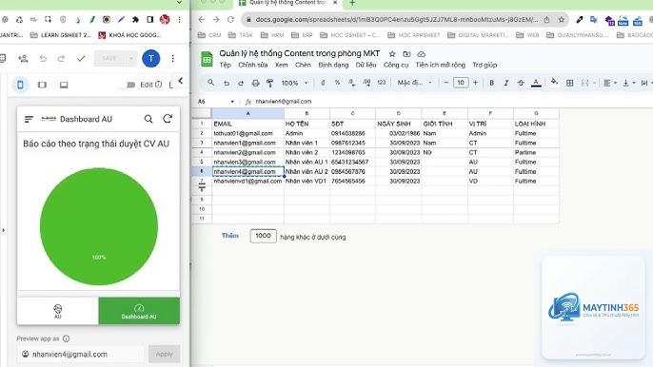Move the spreadsheet to a folder

pyautogui.click(x=406, y=54)
